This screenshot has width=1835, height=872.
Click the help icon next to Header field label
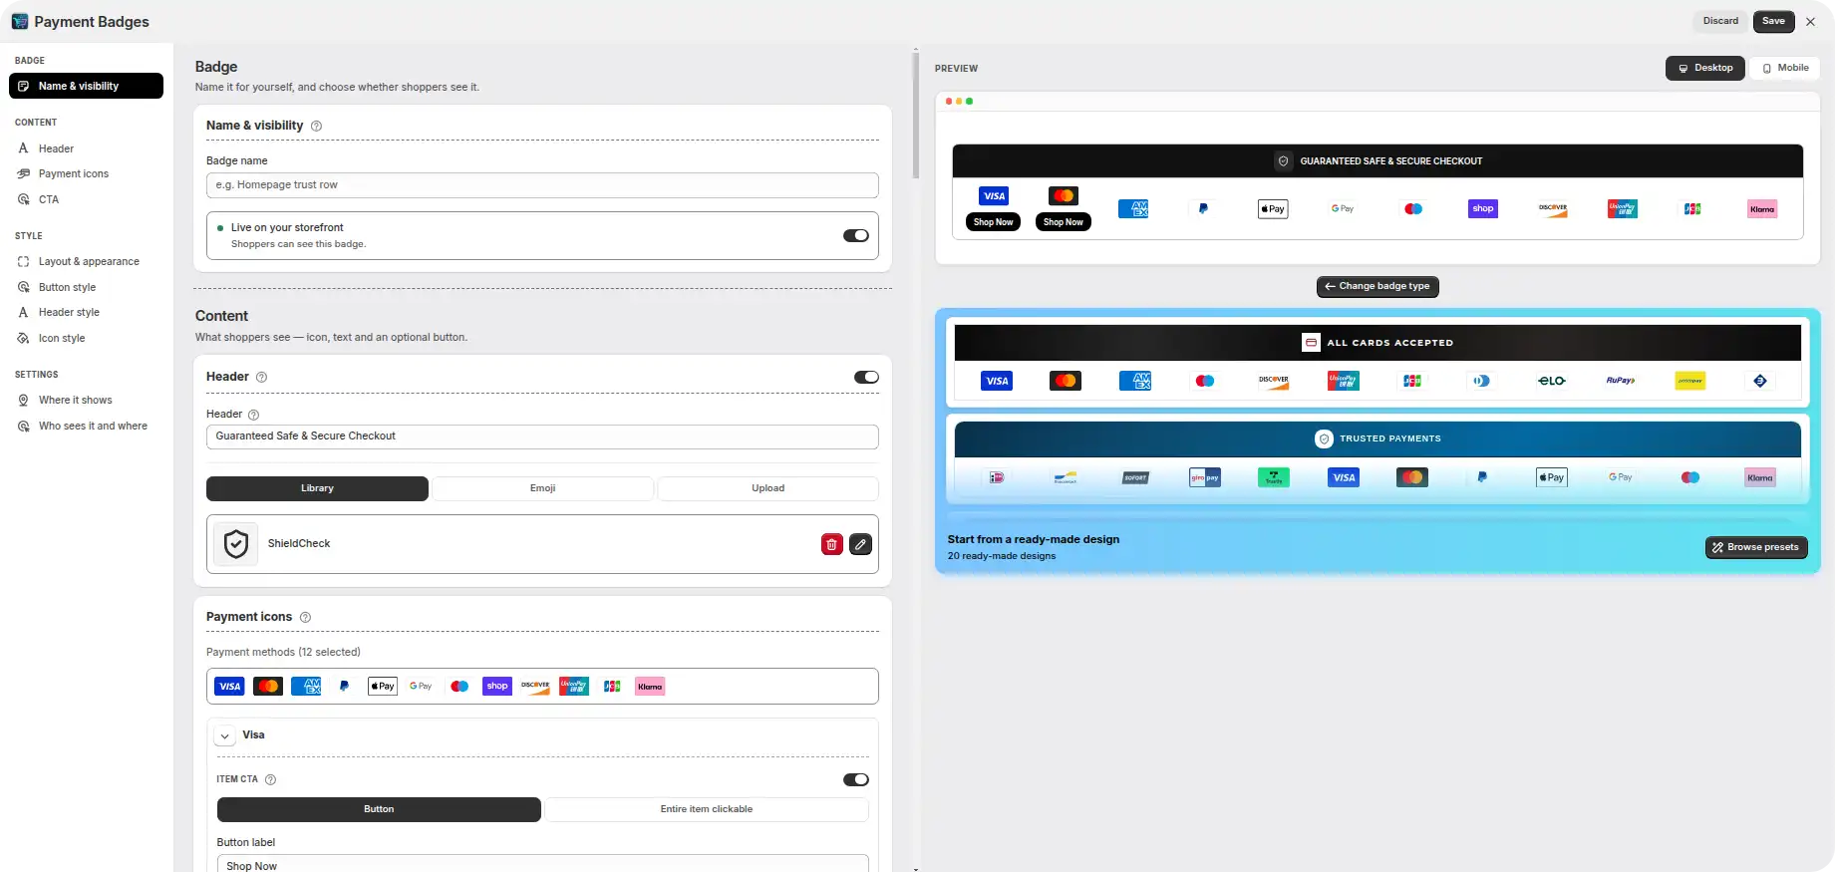coord(253,415)
